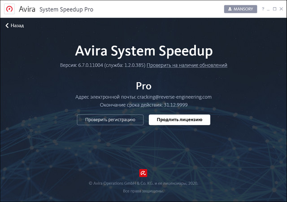Click Проверить на наличие обновлений link
Screen dimensions: 287x202
[187, 65]
